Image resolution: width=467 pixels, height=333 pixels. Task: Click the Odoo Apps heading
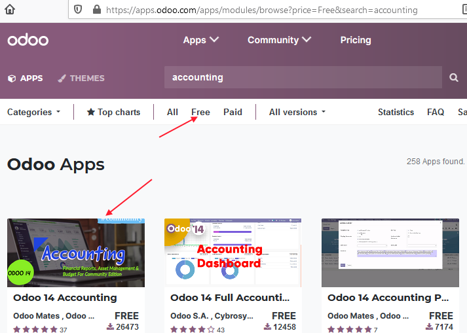56,165
